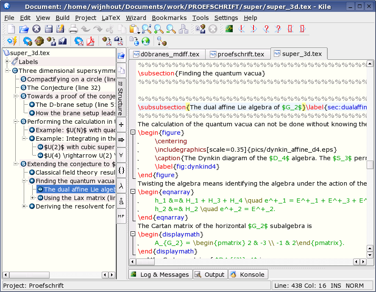
Task: Click the Print icon in toolbar
Action: tap(73, 29)
